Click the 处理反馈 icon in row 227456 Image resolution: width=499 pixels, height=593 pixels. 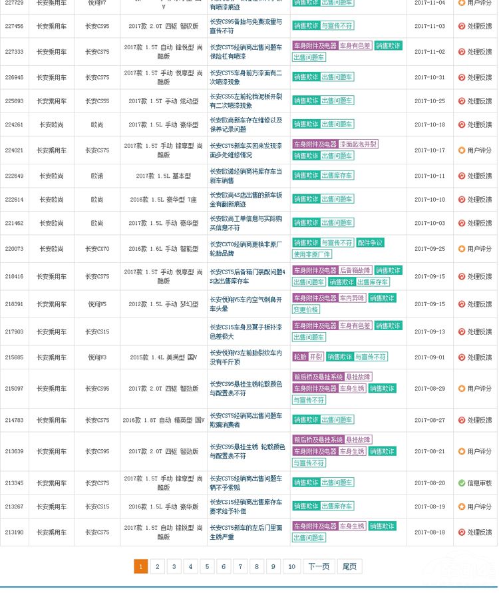462,27
